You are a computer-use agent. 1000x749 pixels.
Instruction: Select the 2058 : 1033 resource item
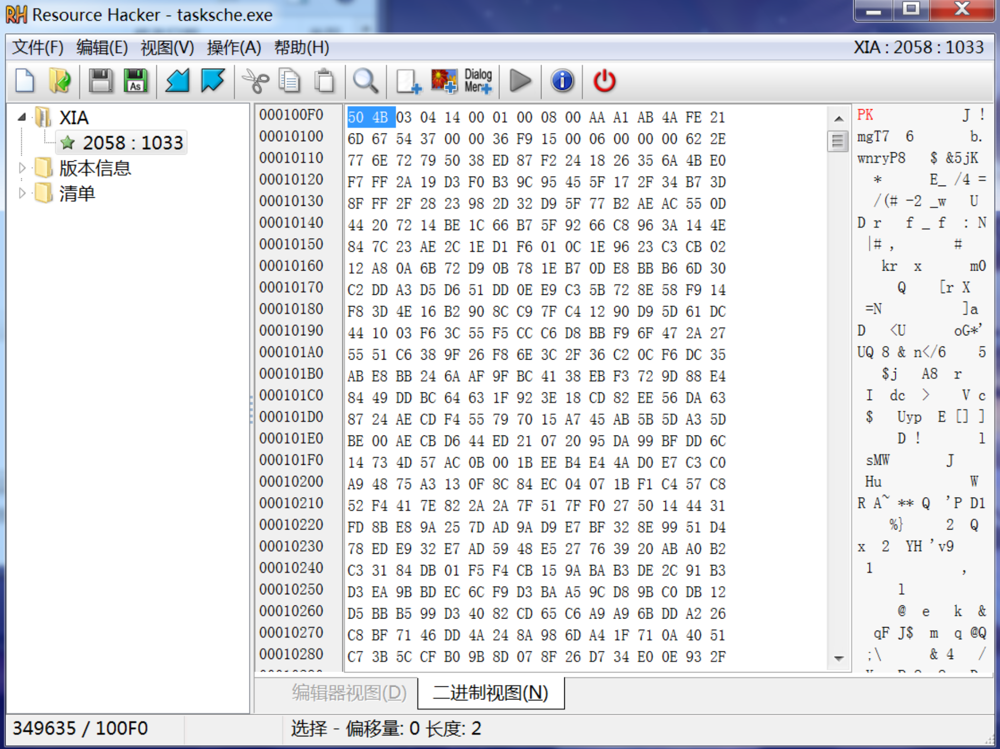click(133, 143)
